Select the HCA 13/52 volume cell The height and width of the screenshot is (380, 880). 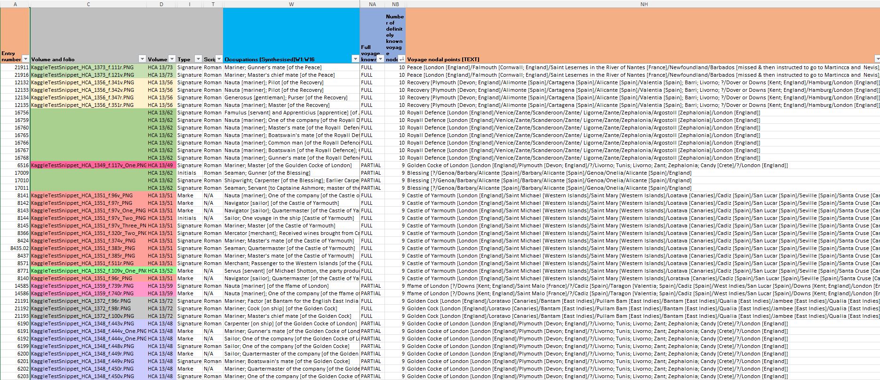click(161, 271)
